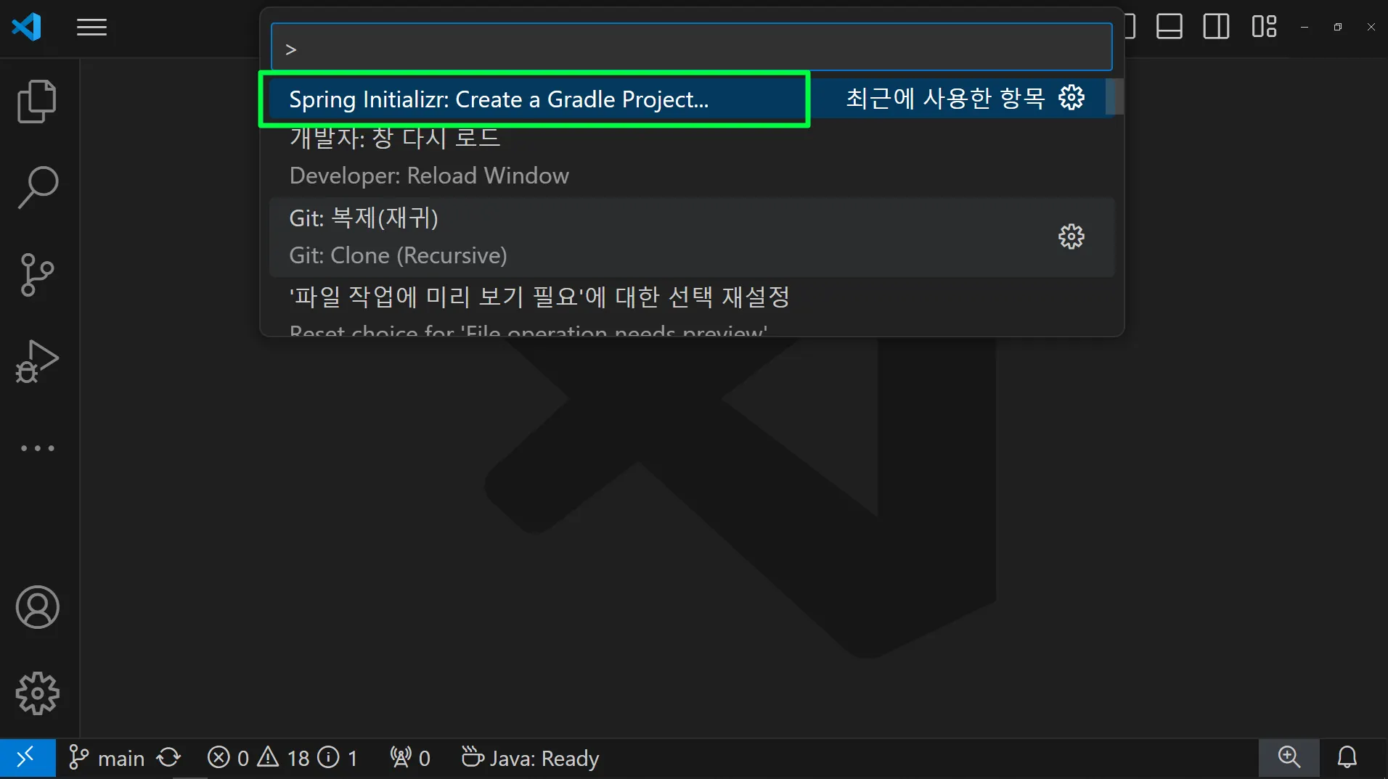Image resolution: width=1388 pixels, height=779 pixels.
Task: Open the Search view in activity bar
Action: click(37, 188)
